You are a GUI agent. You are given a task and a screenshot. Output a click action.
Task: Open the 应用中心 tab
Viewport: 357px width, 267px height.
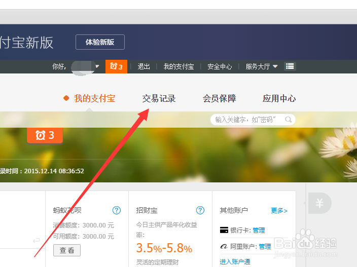[x=279, y=98]
